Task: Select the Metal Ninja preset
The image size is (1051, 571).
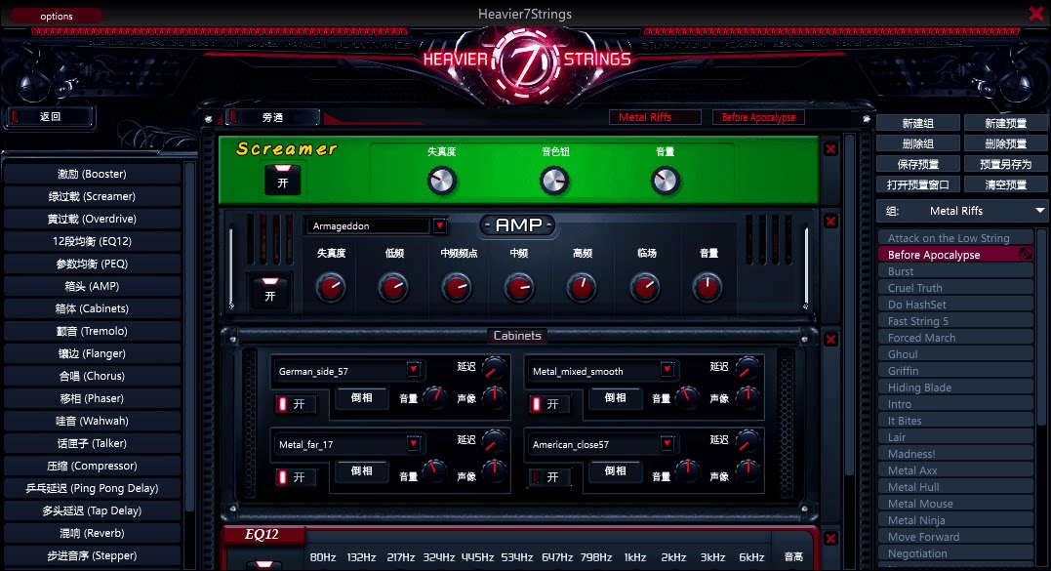Action: (955, 520)
